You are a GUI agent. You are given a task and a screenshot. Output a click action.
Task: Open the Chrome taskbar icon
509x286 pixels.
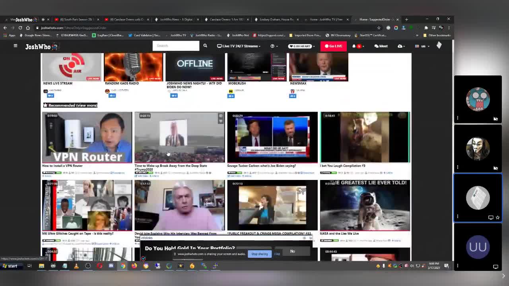(x=123, y=266)
